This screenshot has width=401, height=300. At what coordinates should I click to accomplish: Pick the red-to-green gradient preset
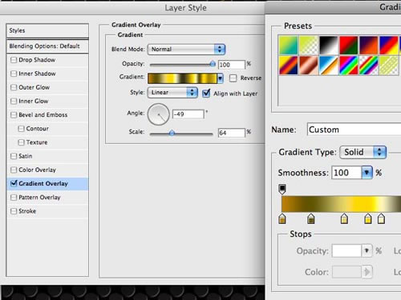349,46
